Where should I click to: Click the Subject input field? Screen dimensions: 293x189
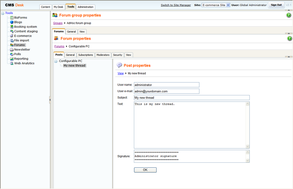click(192, 98)
